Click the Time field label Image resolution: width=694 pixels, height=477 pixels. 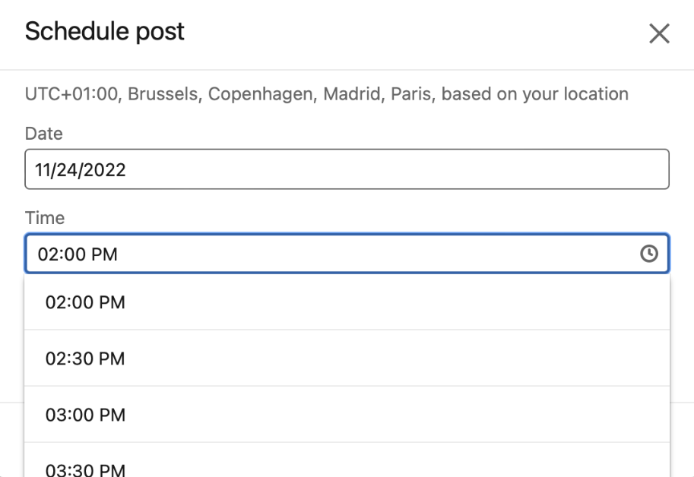pyautogui.click(x=45, y=218)
